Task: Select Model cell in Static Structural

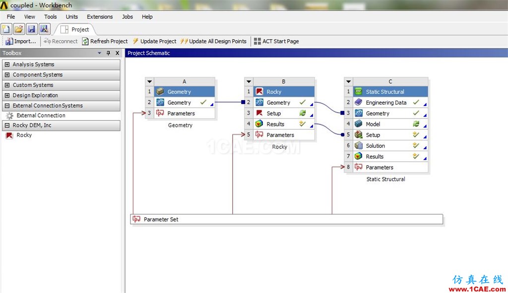Action: pos(390,124)
